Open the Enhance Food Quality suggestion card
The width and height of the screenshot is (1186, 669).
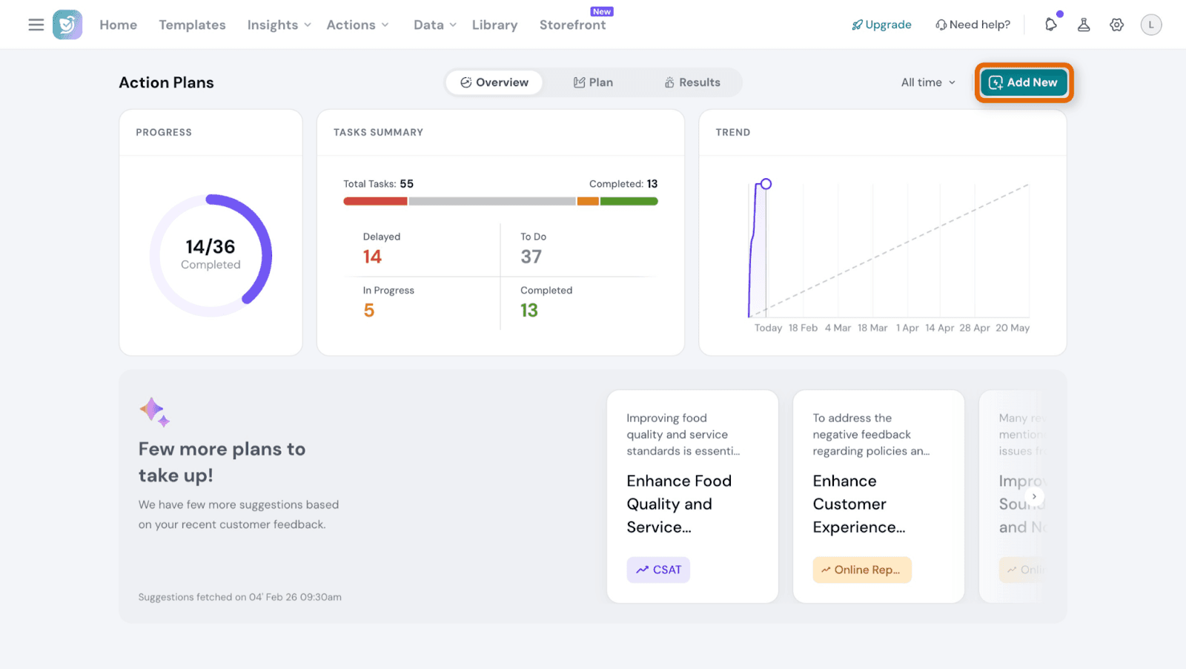coord(692,495)
